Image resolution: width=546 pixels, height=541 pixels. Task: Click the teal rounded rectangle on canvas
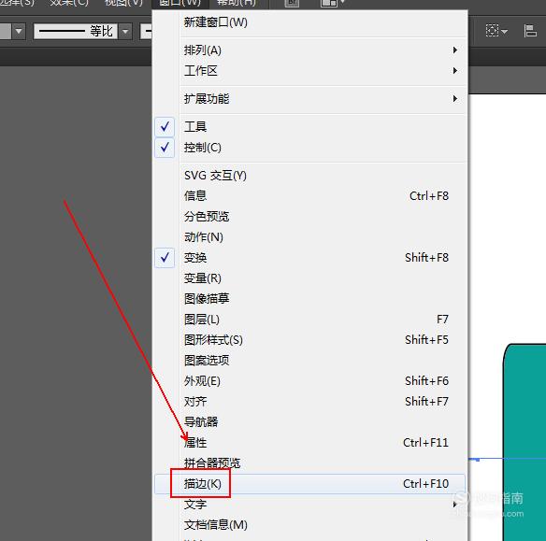524,442
